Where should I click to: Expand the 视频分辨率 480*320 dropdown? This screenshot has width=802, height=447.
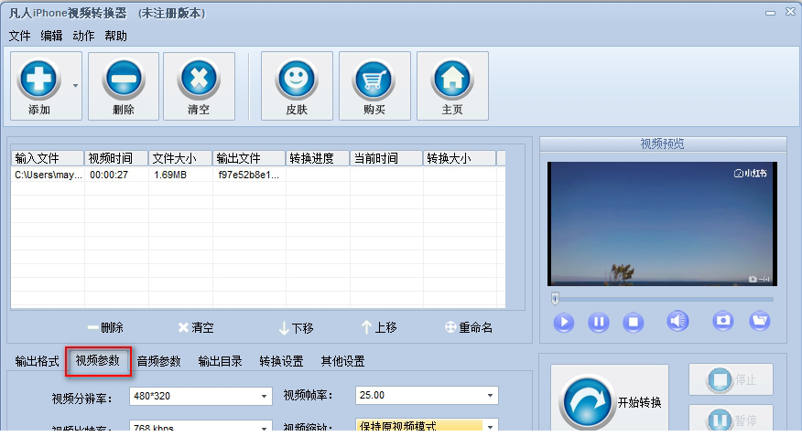[264, 396]
